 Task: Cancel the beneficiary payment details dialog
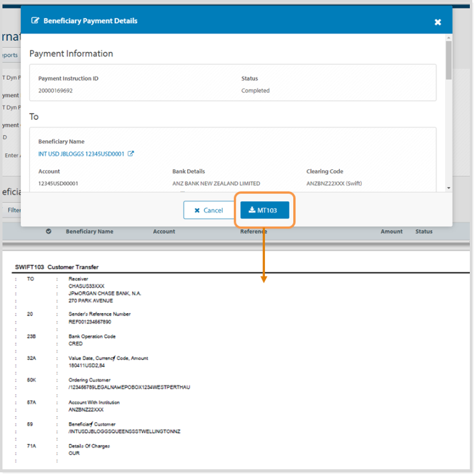[x=208, y=211]
